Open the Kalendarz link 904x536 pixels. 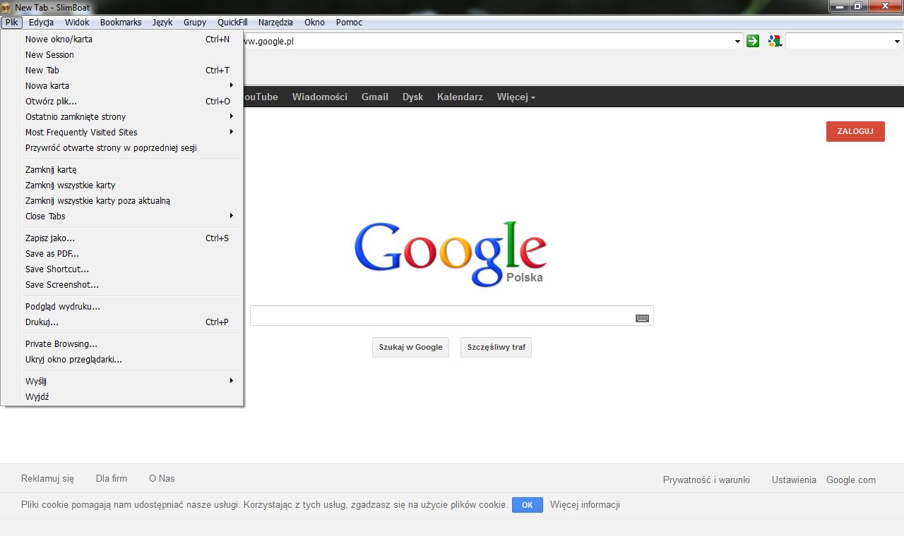click(x=460, y=97)
